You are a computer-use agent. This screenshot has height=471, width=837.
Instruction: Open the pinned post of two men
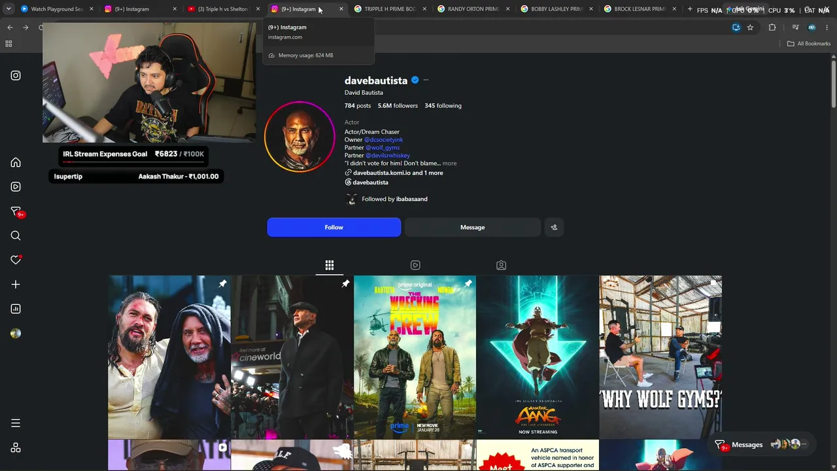(x=169, y=357)
